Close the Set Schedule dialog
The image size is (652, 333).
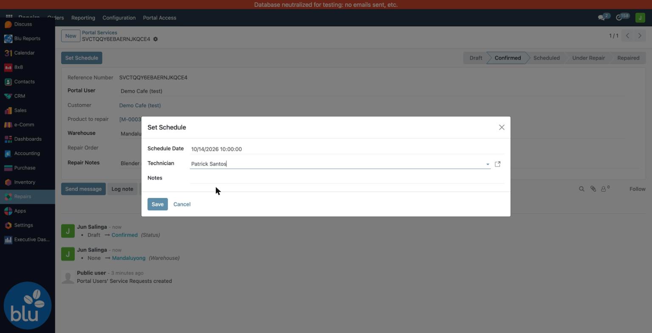(x=502, y=127)
